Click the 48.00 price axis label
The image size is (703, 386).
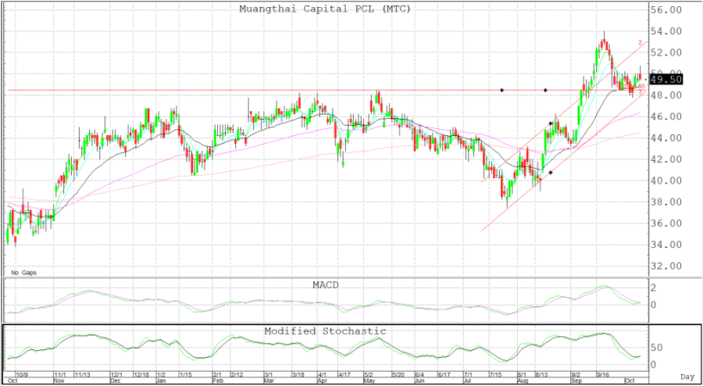666,95
